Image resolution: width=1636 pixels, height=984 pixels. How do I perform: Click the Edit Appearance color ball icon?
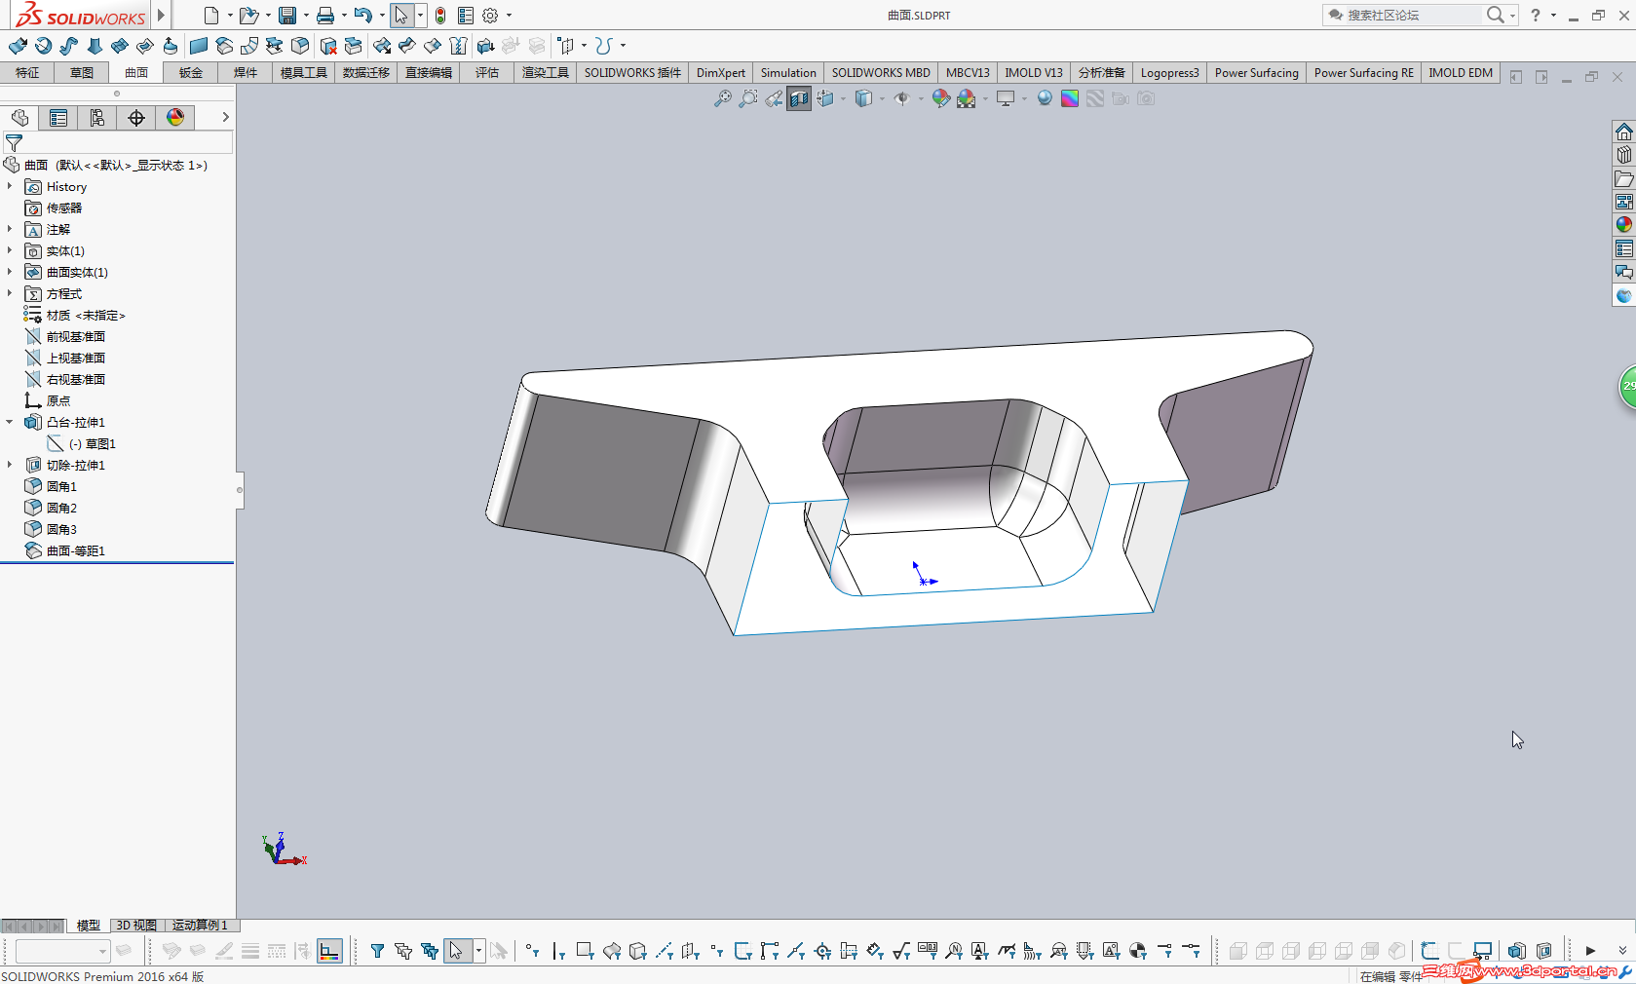click(x=940, y=98)
